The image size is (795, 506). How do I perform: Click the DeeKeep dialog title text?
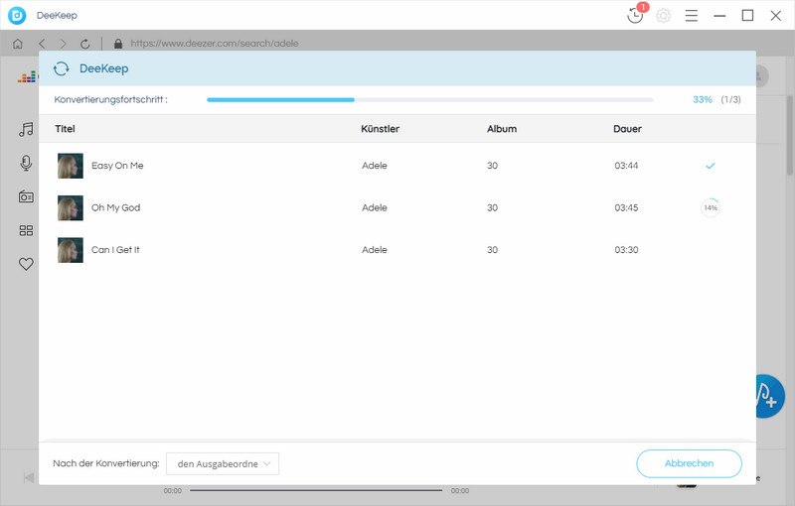104,68
